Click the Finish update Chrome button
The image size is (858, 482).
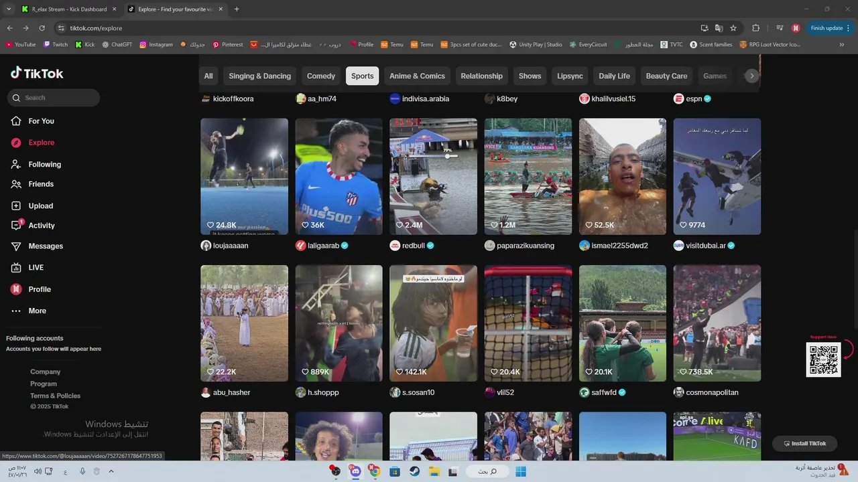(830, 28)
